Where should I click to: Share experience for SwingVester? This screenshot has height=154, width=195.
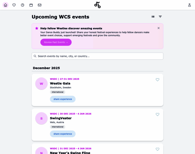point(63,134)
